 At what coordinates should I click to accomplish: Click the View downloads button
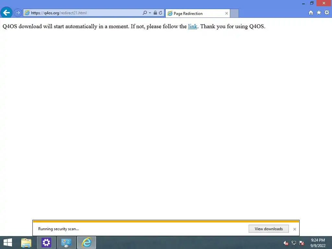click(268, 229)
